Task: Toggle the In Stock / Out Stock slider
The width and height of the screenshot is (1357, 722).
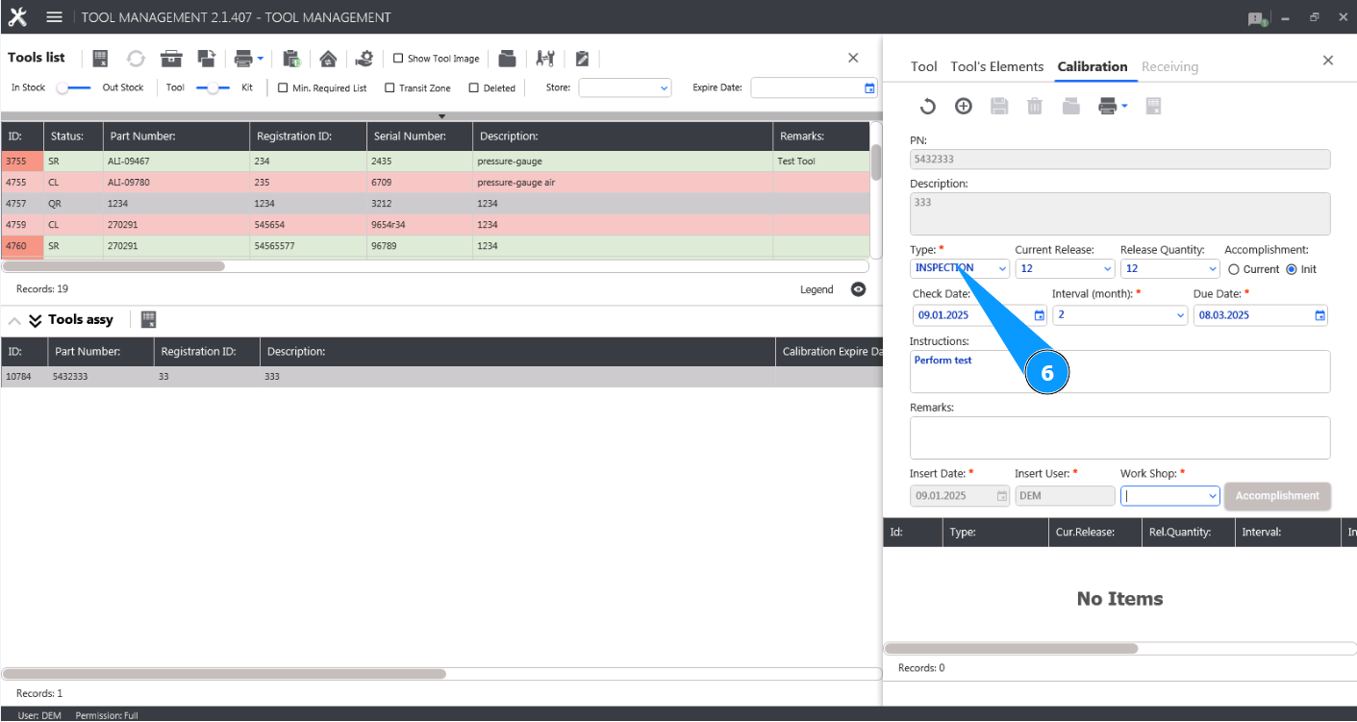Action: (x=74, y=87)
